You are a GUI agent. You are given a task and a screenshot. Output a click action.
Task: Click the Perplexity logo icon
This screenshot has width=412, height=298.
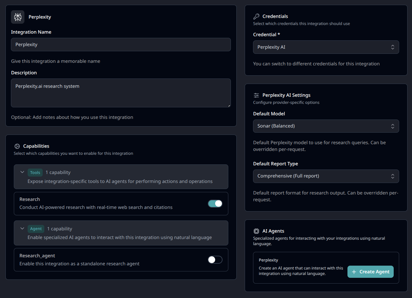click(x=18, y=17)
